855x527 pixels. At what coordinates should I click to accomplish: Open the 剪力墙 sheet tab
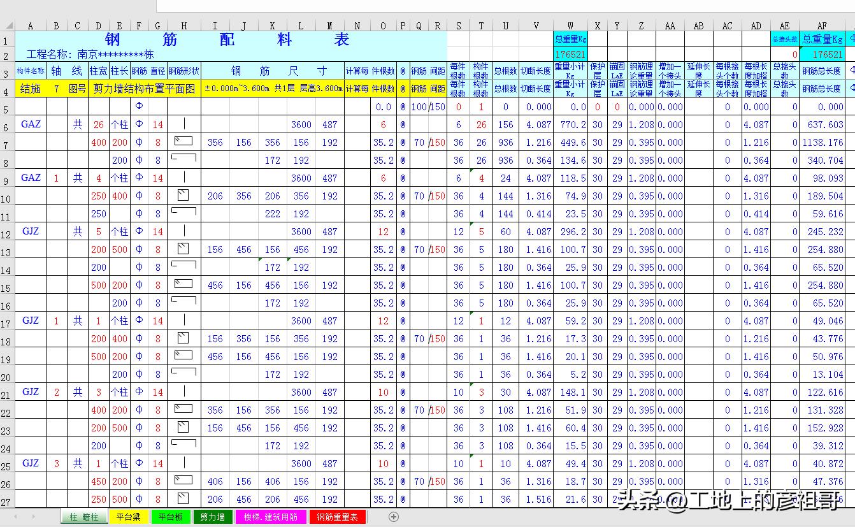click(x=212, y=517)
